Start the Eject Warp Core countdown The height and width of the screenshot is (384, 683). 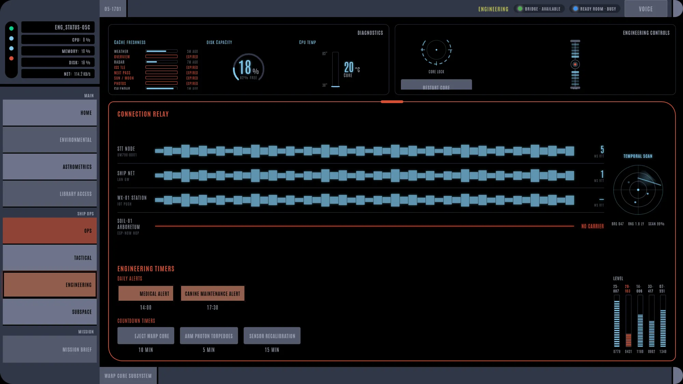tap(146, 336)
